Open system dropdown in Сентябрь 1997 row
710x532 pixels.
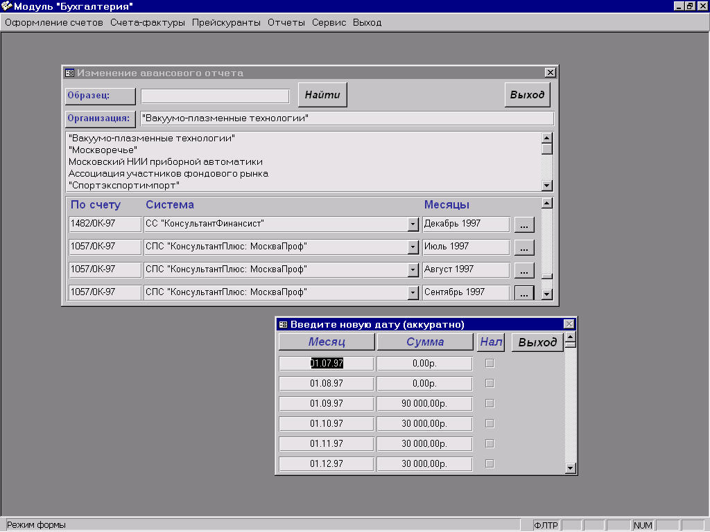pyautogui.click(x=413, y=293)
